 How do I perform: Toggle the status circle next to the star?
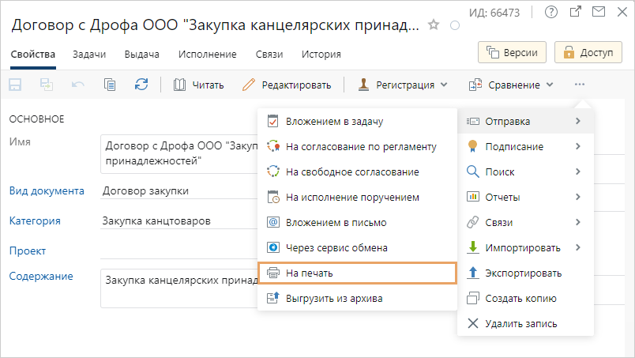454,25
